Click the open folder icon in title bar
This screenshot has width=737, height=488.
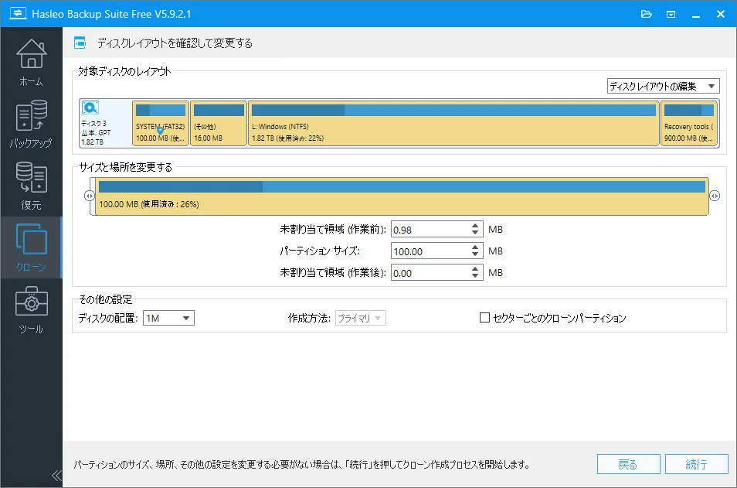point(647,14)
